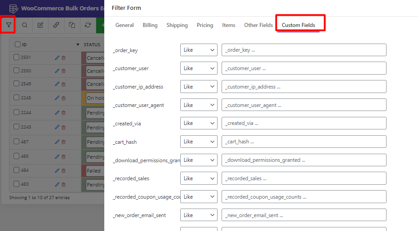The height and width of the screenshot is (231, 418).
Task: Delete order 487 with trash icon
Action: tap(63, 142)
